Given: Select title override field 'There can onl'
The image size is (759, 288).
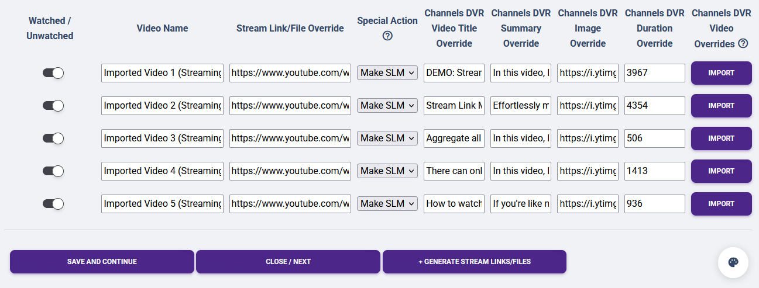Looking at the screenshot, I should tap(454, 171).
